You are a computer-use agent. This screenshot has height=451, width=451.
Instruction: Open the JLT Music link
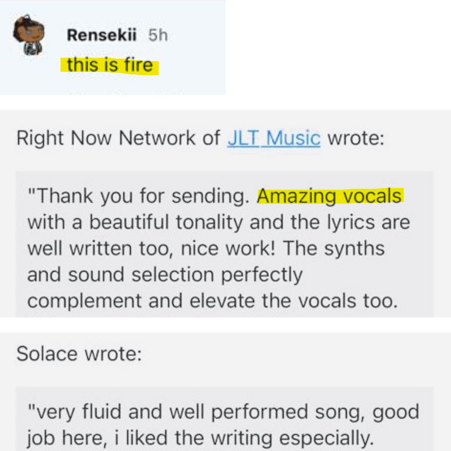(x=274, y=138)
